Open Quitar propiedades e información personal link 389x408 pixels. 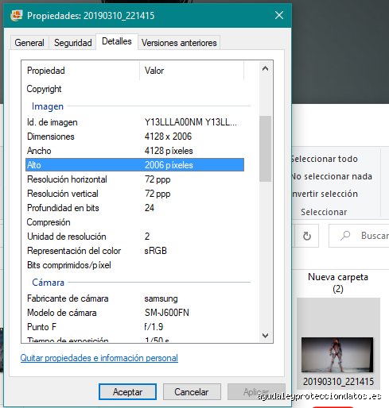pyautogui.click(x=99, y=358)
